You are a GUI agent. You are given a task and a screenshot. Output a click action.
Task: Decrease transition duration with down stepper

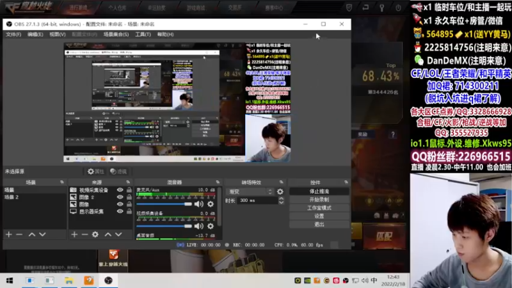point(281,203)
